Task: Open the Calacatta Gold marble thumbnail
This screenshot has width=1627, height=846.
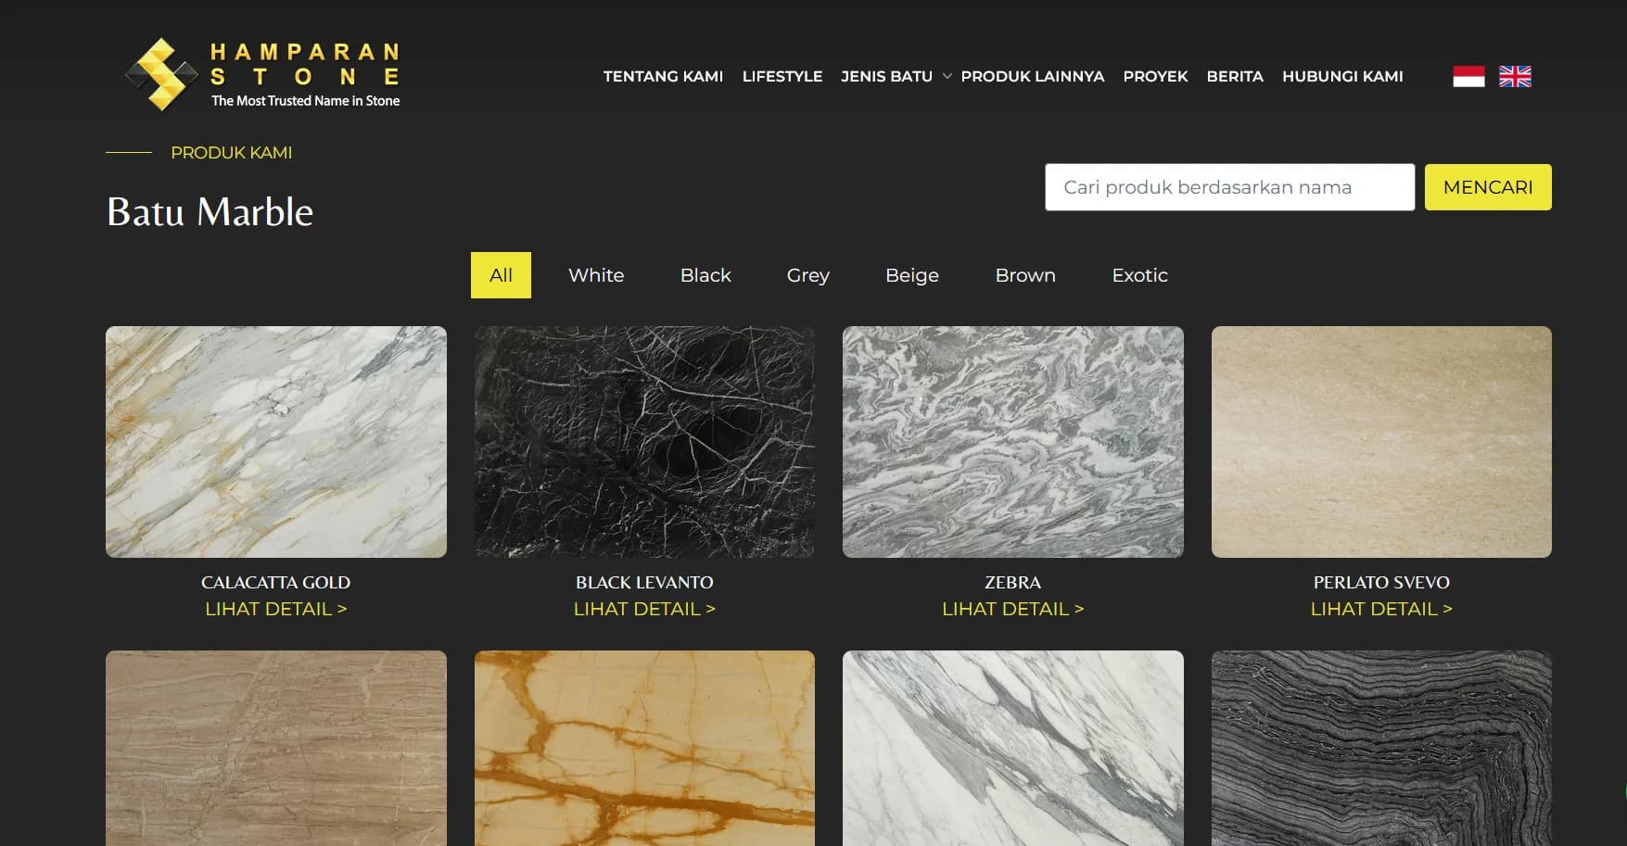Action: [276, 442]
